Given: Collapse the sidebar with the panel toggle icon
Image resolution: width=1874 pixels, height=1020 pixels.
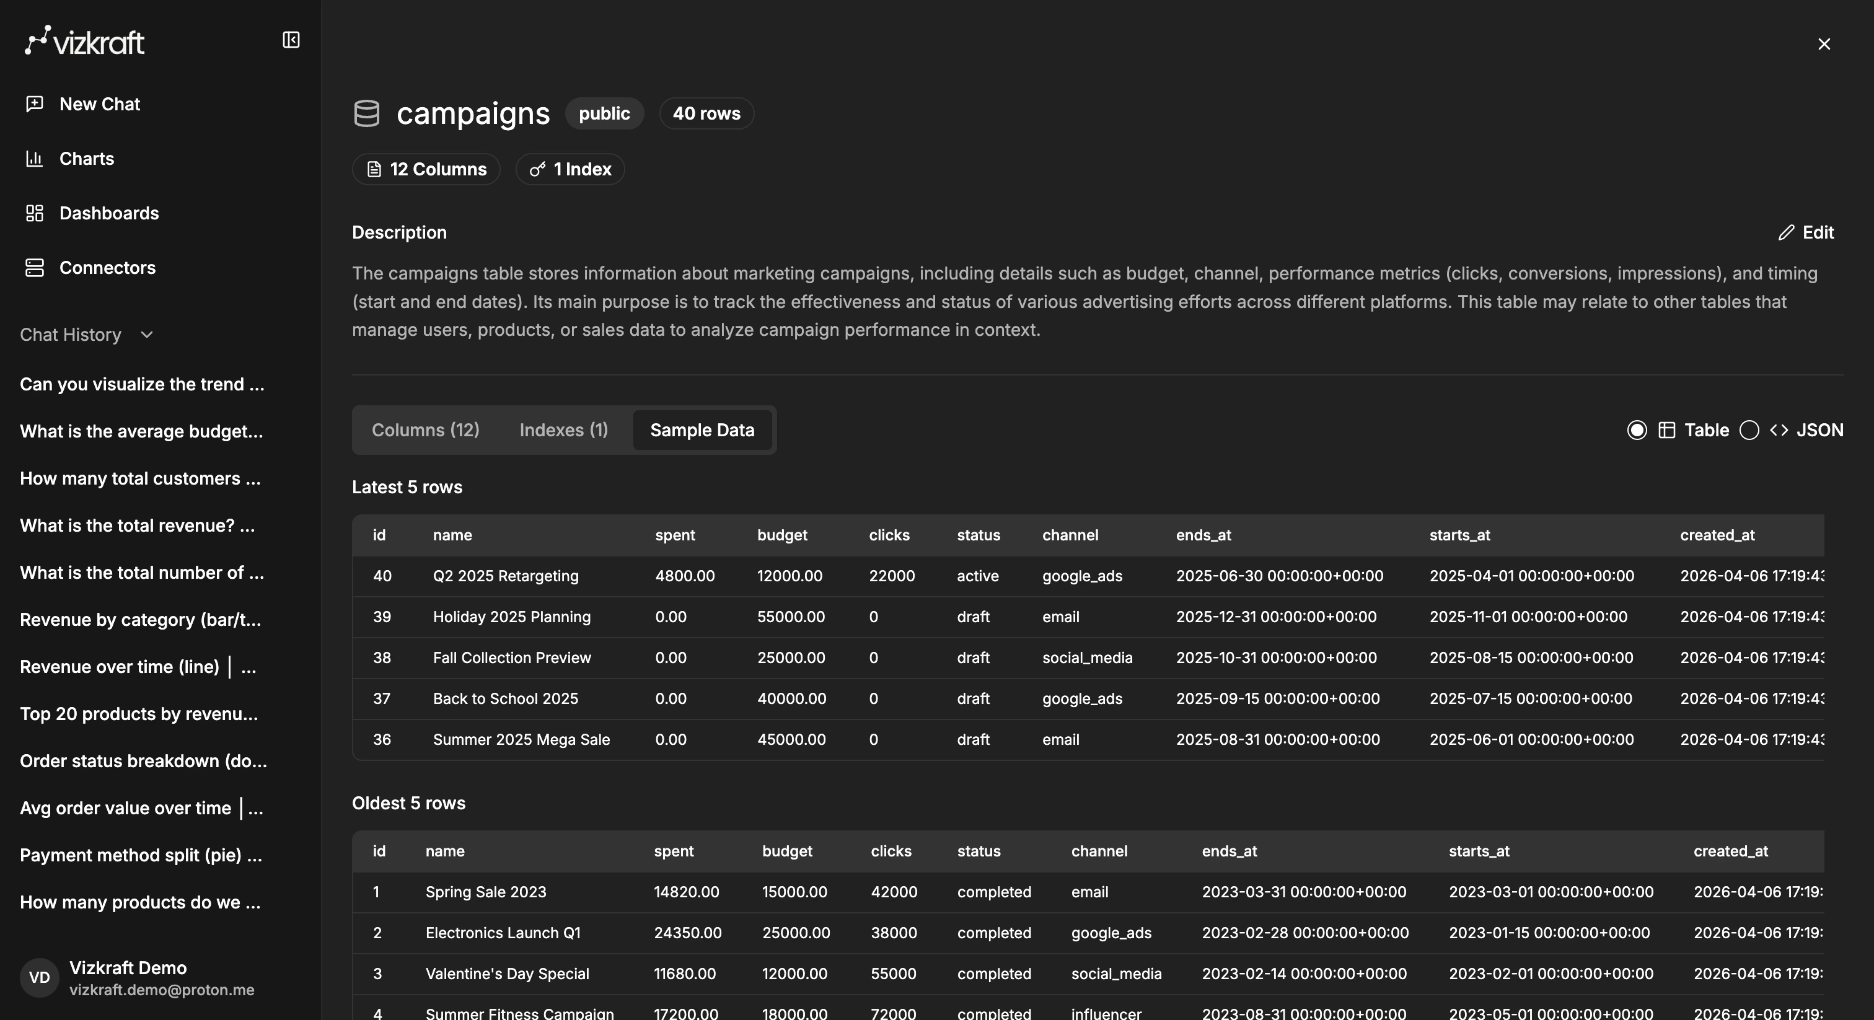Looking at the screenshot, I should pyautogui.click(x=291, y=39).
